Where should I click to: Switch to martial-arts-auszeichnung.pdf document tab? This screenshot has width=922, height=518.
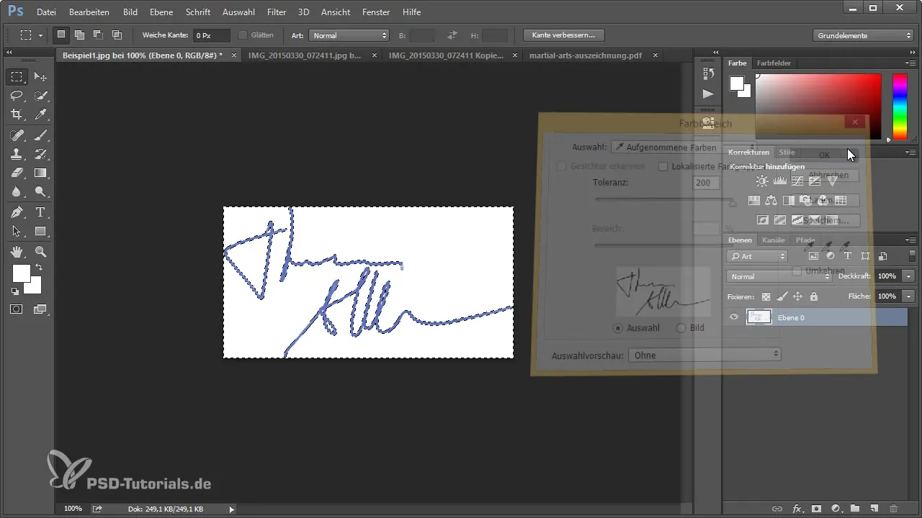(584, 55)
